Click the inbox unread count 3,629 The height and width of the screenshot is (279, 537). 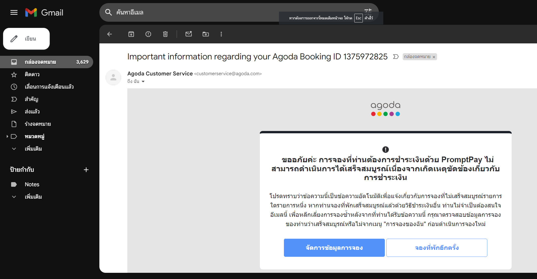click(x=82, y=62)
